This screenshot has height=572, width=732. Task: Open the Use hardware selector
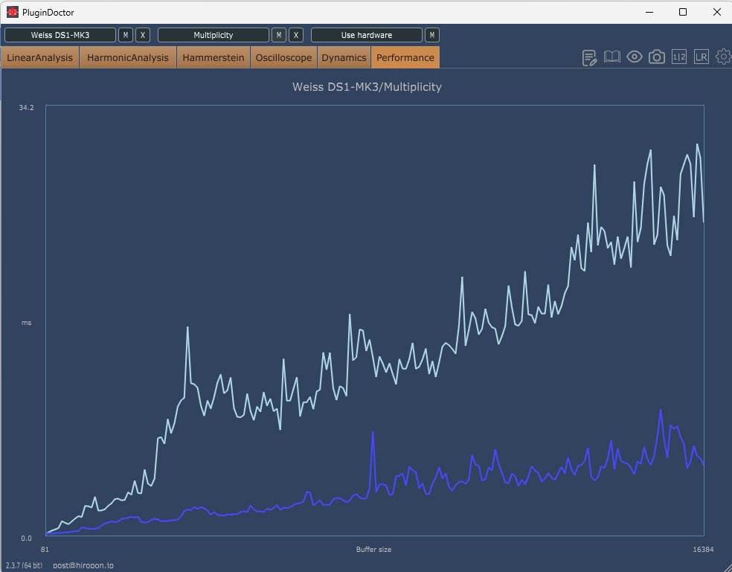point(367,35)
